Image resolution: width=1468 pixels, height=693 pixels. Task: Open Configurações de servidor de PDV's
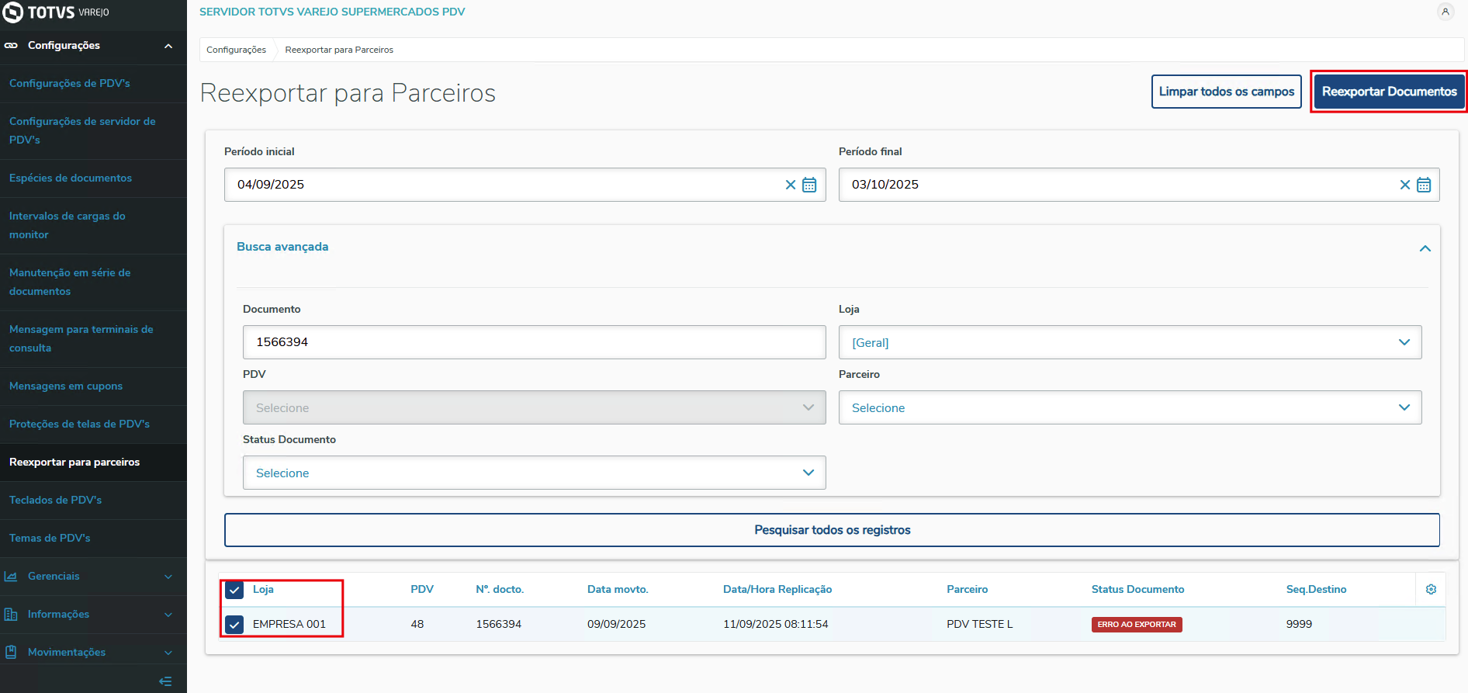tap(93, 131)
